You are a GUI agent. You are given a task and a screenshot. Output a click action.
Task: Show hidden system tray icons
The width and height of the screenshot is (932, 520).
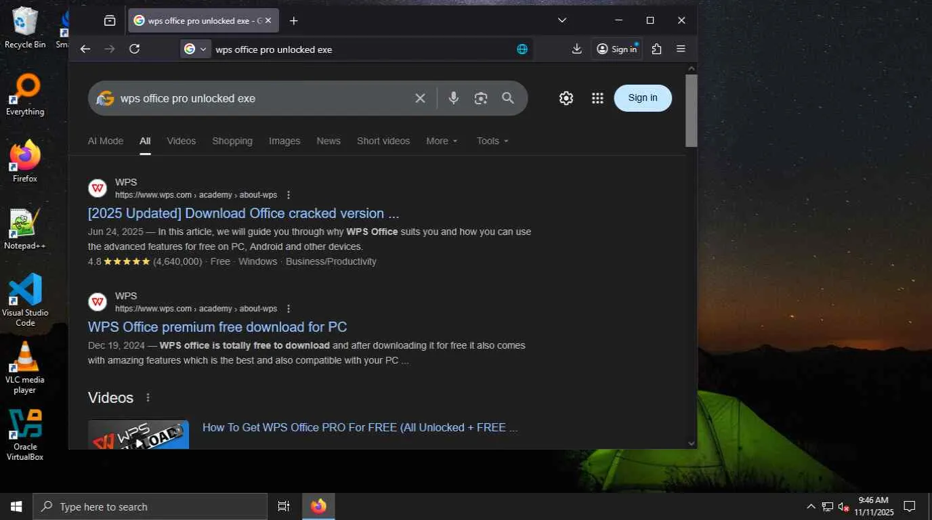click(x=811, y=506)
